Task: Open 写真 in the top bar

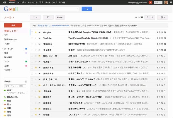Action: pos(41,2)
